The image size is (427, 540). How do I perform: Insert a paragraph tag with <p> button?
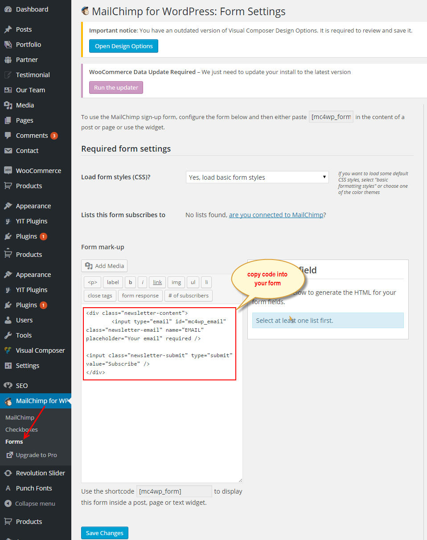coord(92,282)
